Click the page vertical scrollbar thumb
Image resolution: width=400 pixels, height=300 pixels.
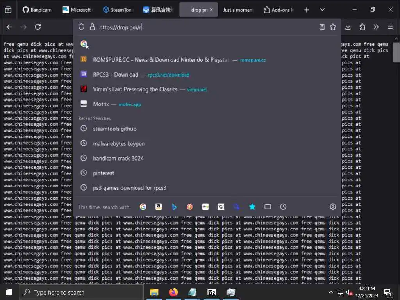coord(396,52)
